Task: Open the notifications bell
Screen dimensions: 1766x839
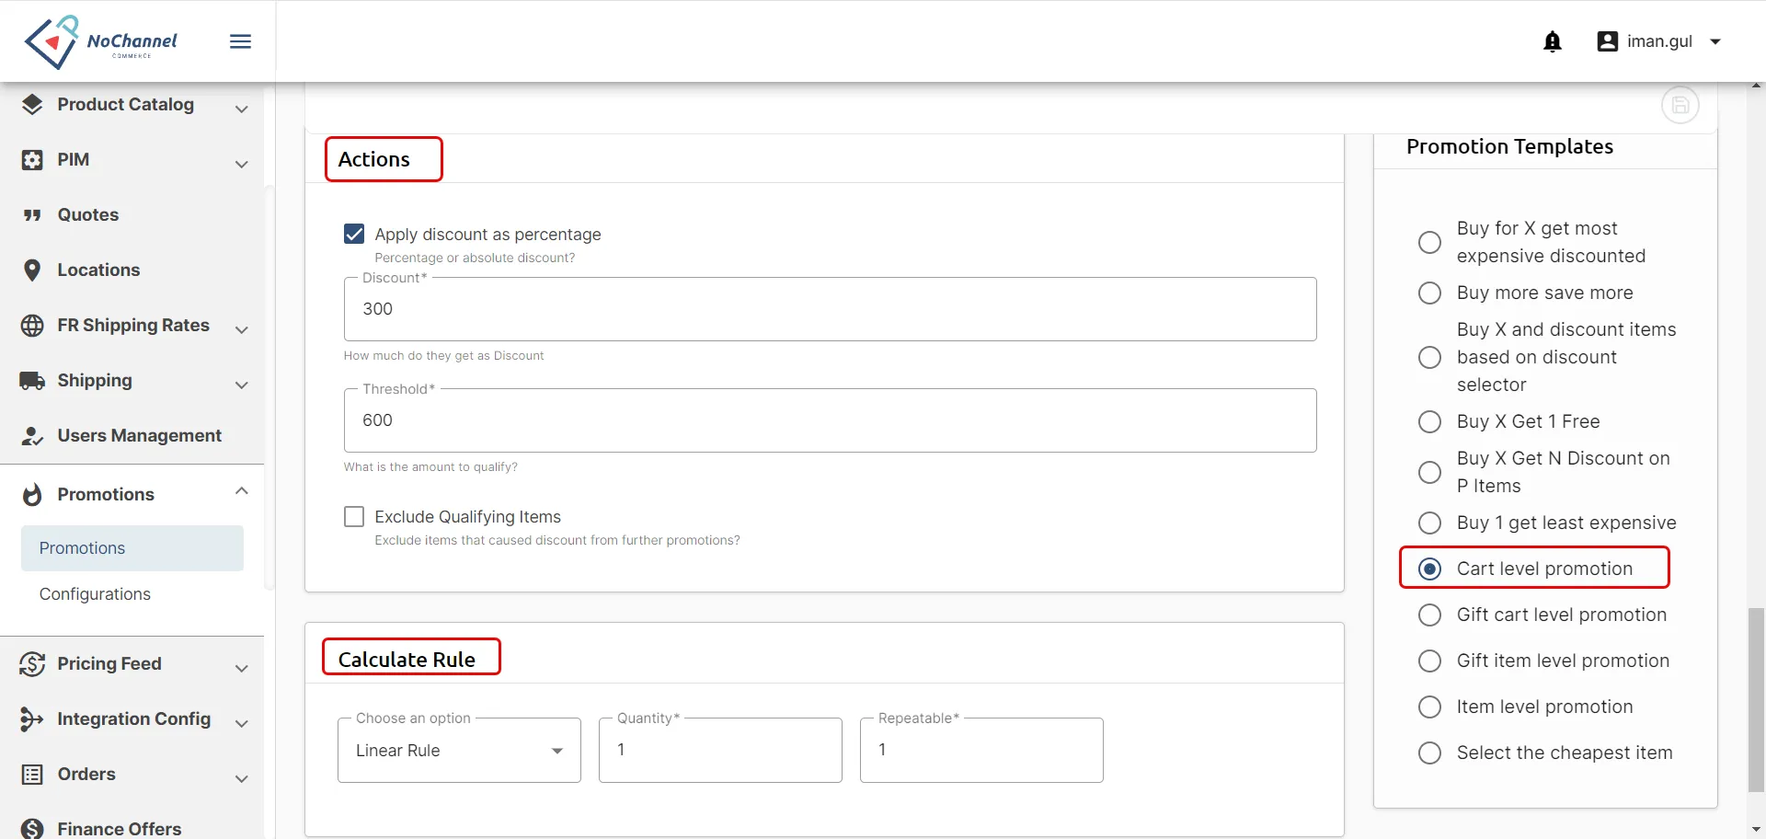Action: point(1553,41)
